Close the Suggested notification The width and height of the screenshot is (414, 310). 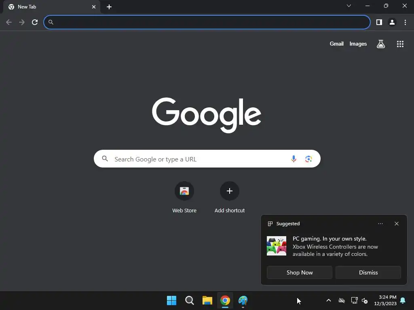[x=396, y=224]
